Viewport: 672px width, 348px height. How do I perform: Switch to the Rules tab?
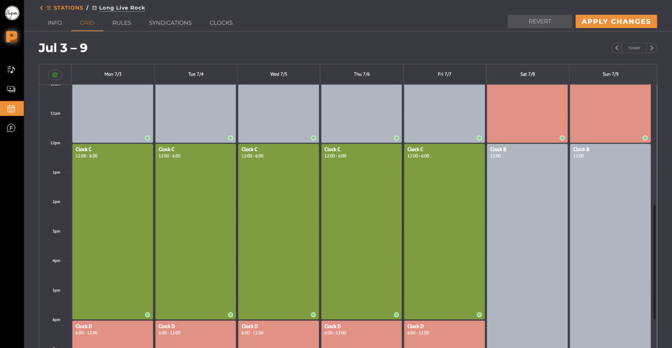coord(122,23)
